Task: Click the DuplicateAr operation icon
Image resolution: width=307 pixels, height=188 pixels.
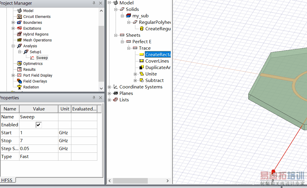Action: click(x=142, y=67)
